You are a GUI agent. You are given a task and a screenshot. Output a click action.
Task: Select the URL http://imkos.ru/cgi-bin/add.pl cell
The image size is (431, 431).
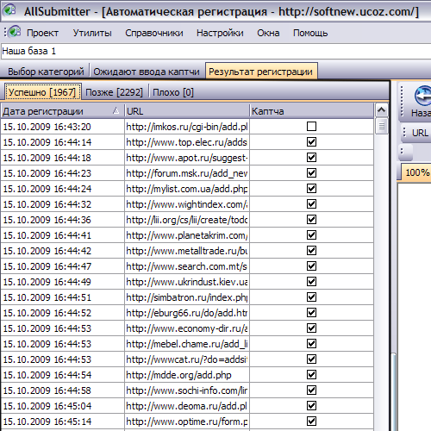pyautogui.click(x=187, y=127)
